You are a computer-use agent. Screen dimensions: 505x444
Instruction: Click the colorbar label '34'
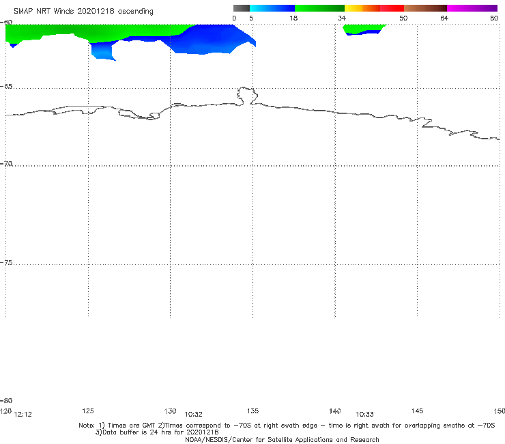[x=342, y=18]
